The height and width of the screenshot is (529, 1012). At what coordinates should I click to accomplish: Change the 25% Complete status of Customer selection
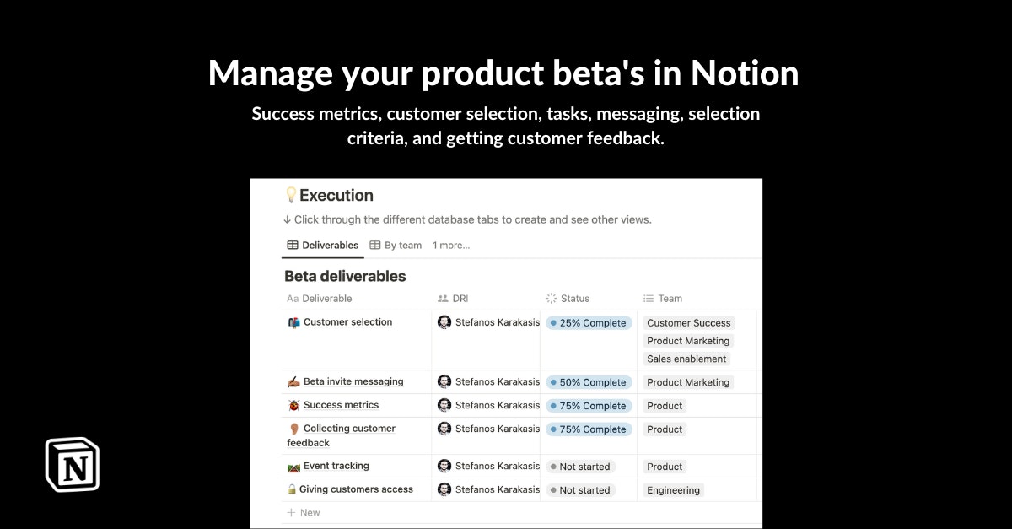(589, 323)
